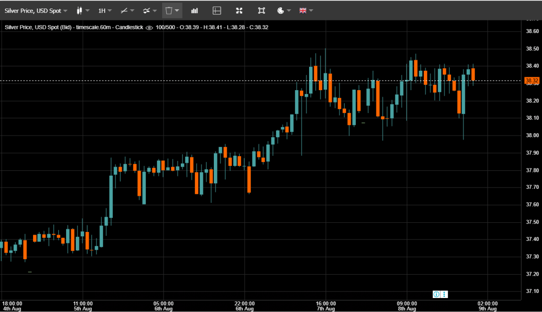Click the blue info icon on chart

click(x=436, y=294)
